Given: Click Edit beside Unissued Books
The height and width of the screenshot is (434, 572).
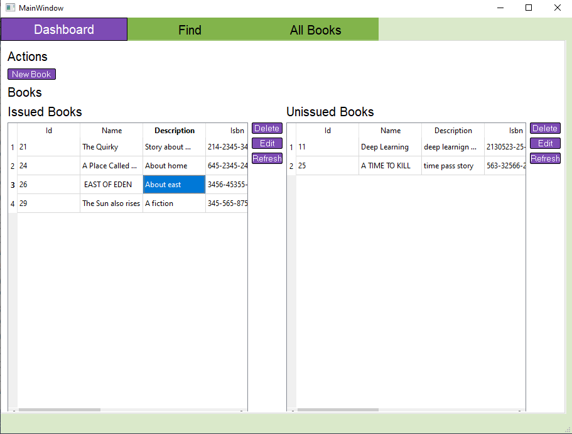Looking at the screenshot, I should coord(545,143).
